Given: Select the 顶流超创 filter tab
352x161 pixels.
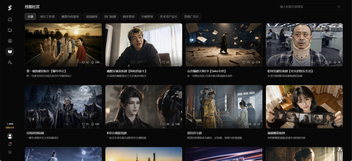Looking at the screenshot, I should coord(92,17).
